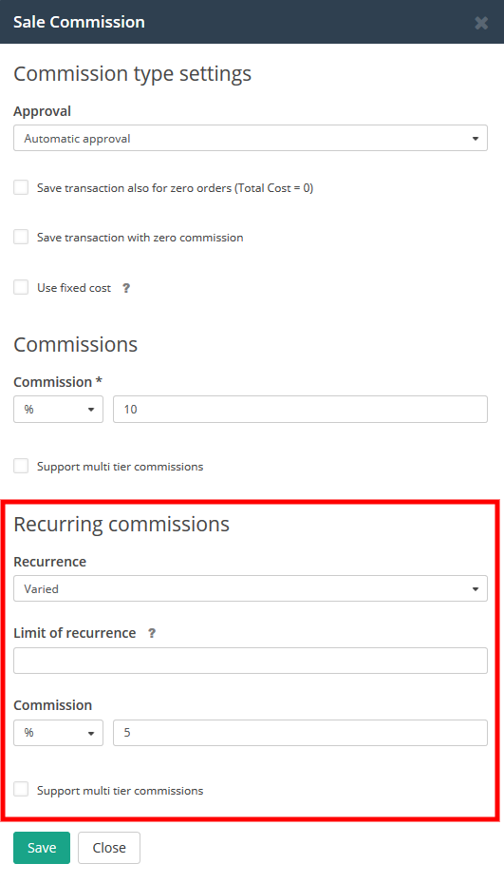The width and height of the screenshot is (504, 883).
Task: Enable multi tier commissions for recurring commissions
Action: tap(21, 790)
